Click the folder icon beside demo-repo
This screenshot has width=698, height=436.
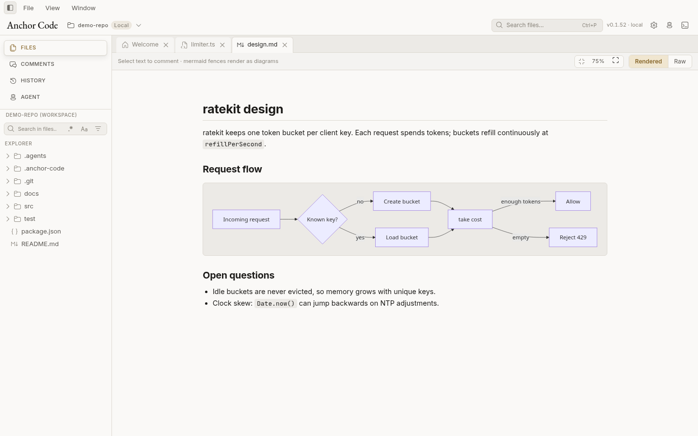71,25
